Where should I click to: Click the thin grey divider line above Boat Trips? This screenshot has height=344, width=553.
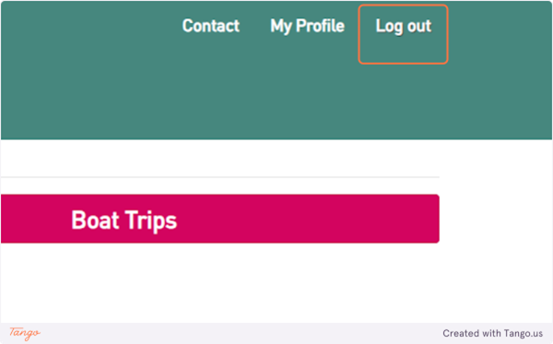219,177
